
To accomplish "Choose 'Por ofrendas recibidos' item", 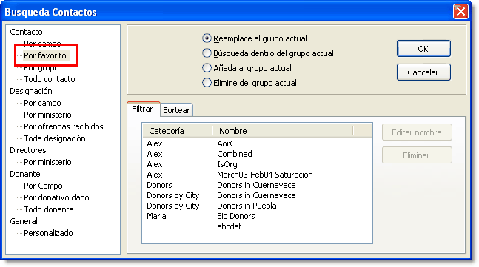I will coord(64,126).
